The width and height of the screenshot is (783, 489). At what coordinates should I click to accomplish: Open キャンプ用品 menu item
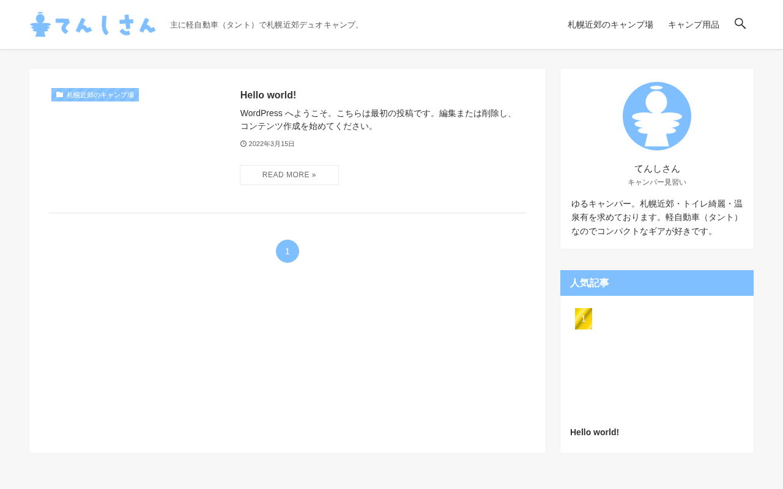(694, 24)
